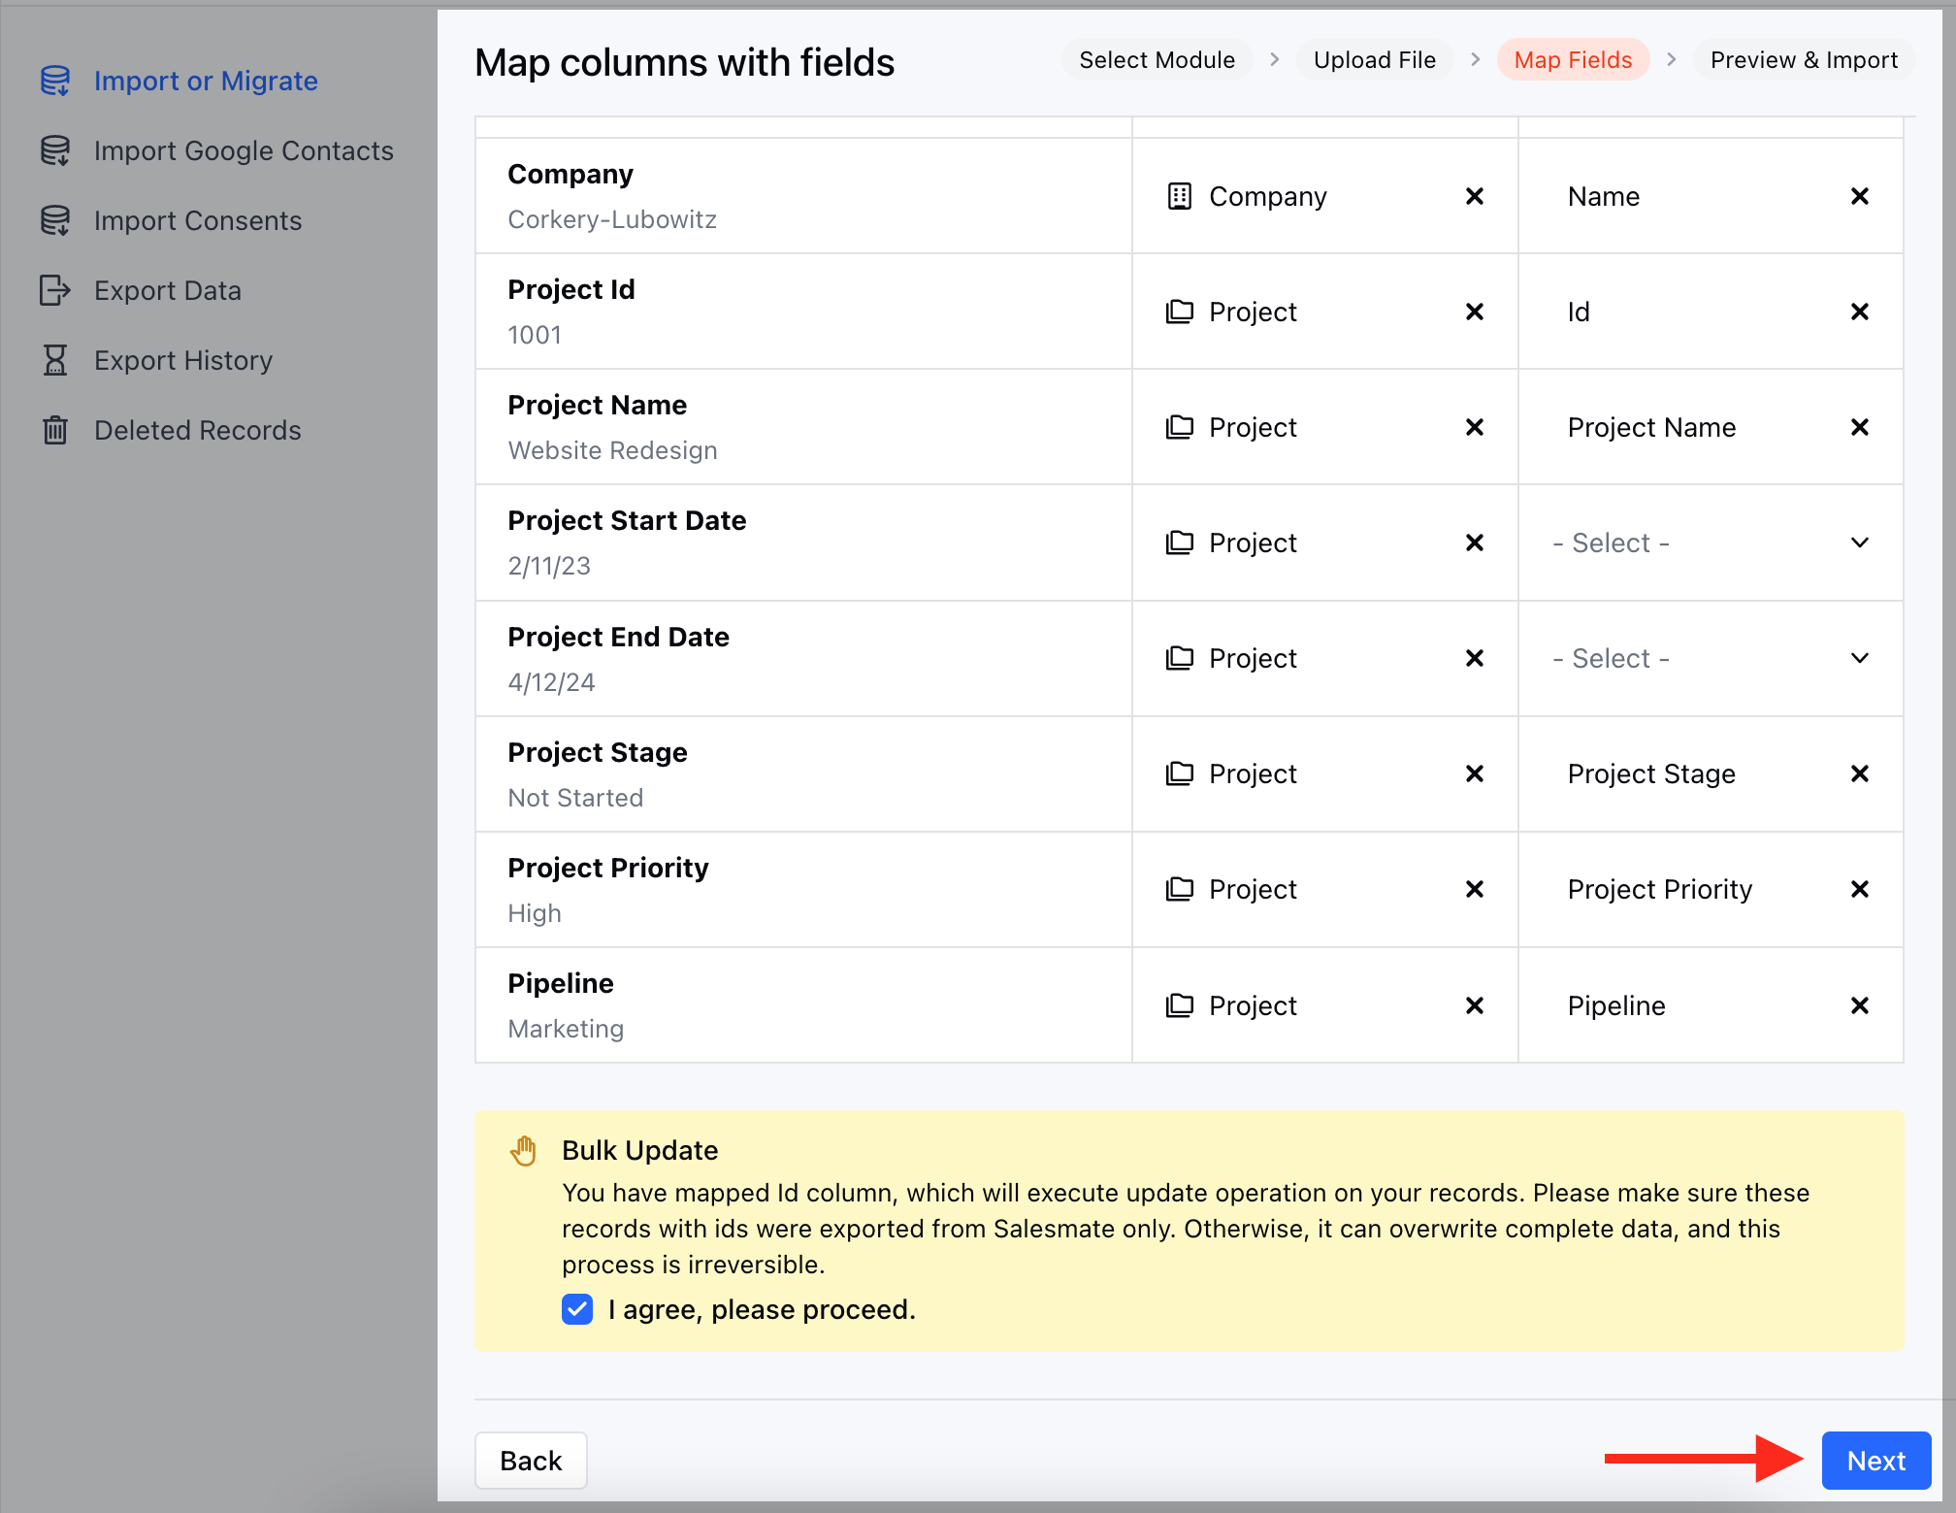This screenshot has height=1513, width=1956.
Task: Click the Import Google Contacts icon
Action: pos(55,151)
